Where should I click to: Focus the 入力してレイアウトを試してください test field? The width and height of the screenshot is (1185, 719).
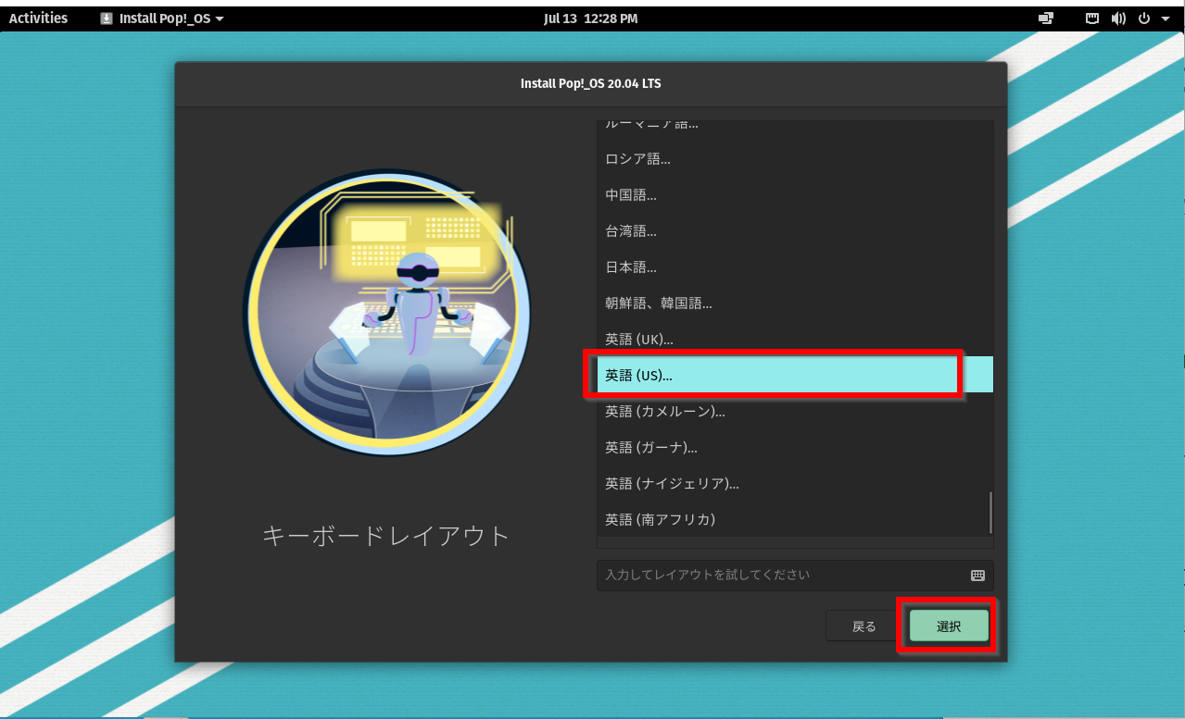(795, 575)
